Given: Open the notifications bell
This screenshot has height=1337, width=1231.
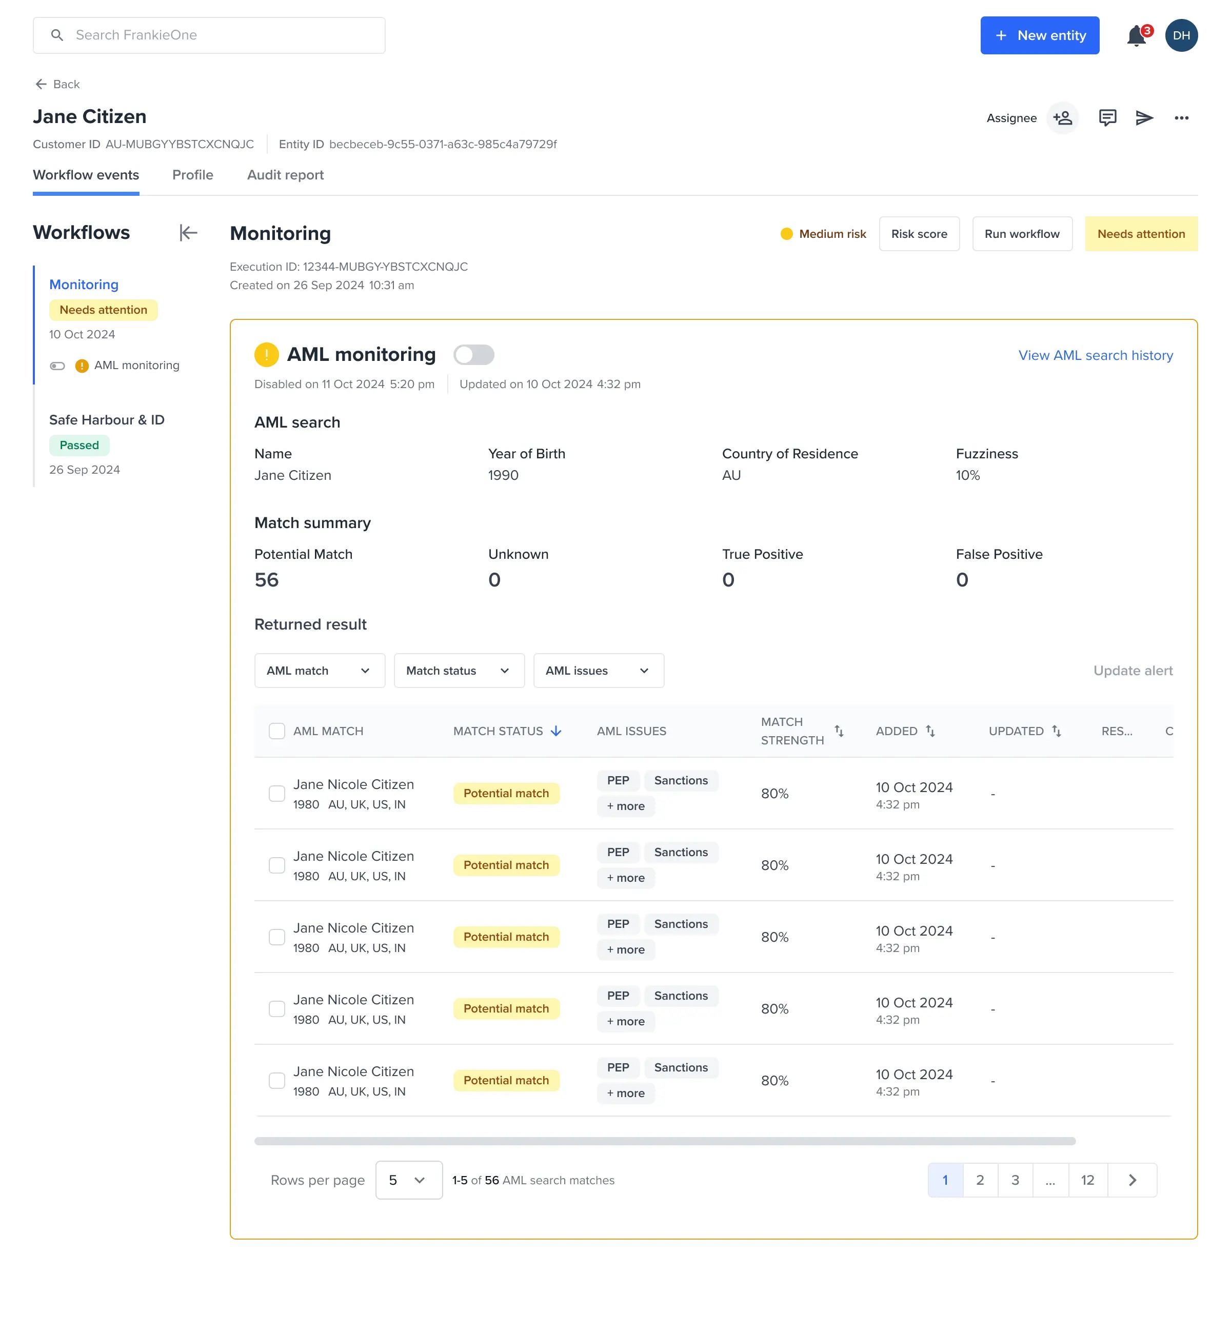Looking at the screenshot, I should pos(1137,36).
